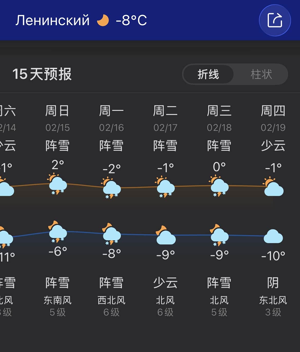Viewport: 300px width, 352px height.
Task: Click Tuesday's nighttime partly cloudy moon icon
Action: [166, 235]
